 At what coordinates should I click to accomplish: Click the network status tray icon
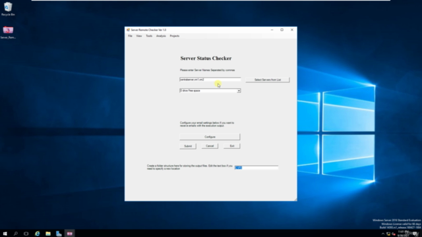coord(388,234)
